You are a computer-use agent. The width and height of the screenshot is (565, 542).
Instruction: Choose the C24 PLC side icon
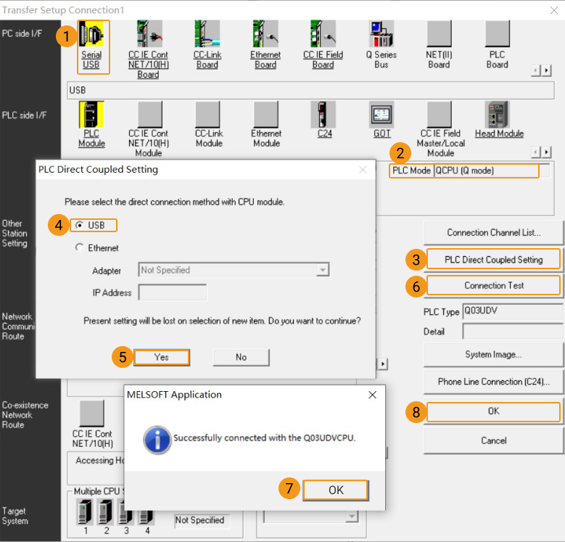(323, 115)
